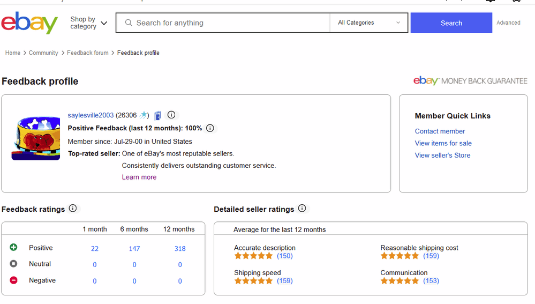This screenshot has width=535, height=304.
Task: Click (153) count for Communication
Action: tap(431, 281)
